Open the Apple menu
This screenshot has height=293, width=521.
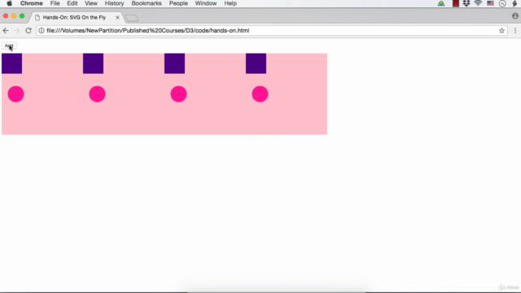click(x=9, y=3)
